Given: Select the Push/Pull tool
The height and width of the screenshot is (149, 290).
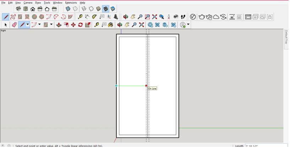Looking at the screenshot, I should click(59, 25).
